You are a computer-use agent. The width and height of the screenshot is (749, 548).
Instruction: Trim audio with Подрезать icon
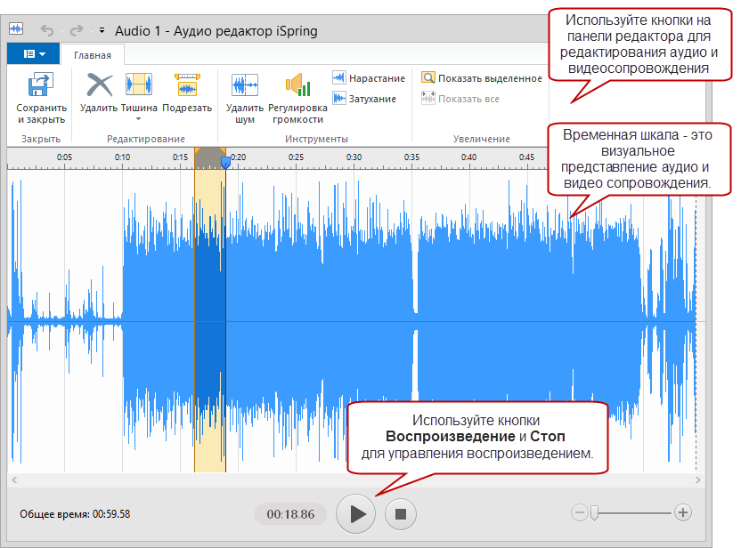[x=187, y=85]
